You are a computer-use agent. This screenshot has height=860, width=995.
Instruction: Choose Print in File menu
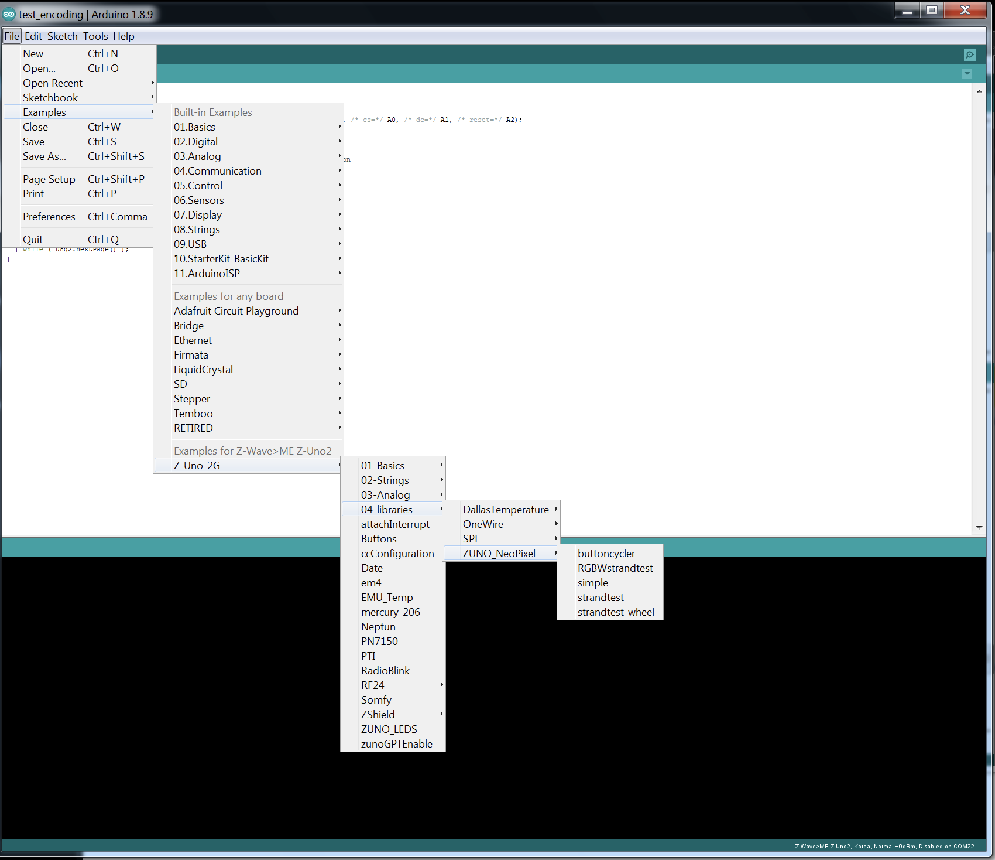[x=79, y=193]
